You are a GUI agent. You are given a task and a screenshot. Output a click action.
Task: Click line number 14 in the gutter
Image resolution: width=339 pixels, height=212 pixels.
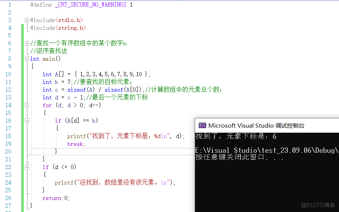(x=8, y=105)
